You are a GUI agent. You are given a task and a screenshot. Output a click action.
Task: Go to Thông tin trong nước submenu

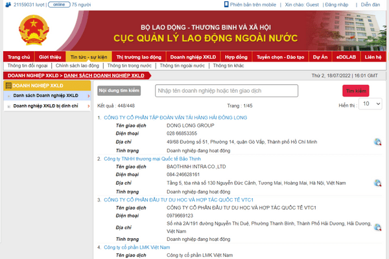coord(129,65)
